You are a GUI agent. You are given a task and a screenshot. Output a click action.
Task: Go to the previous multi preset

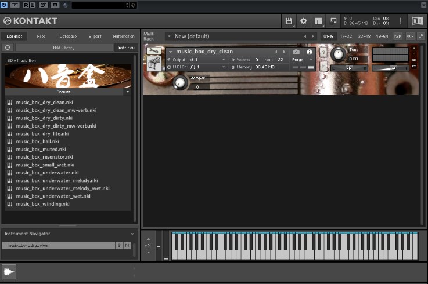pos(305,37)
